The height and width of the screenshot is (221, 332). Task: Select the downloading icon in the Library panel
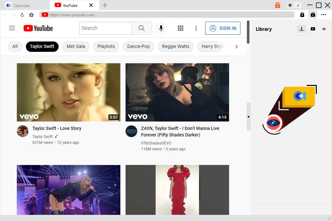pyautogui.click(x=301, y=29)
